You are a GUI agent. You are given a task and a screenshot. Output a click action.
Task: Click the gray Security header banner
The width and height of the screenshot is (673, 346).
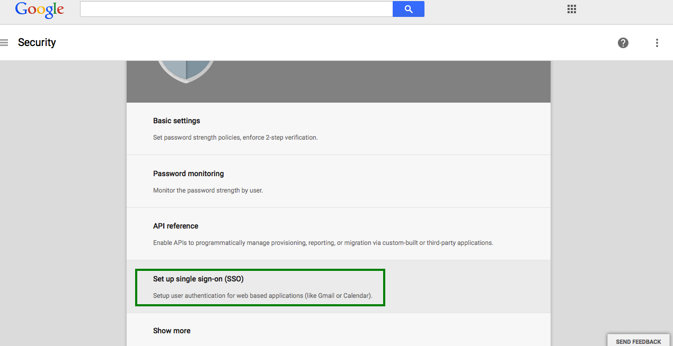coord(371,82)
